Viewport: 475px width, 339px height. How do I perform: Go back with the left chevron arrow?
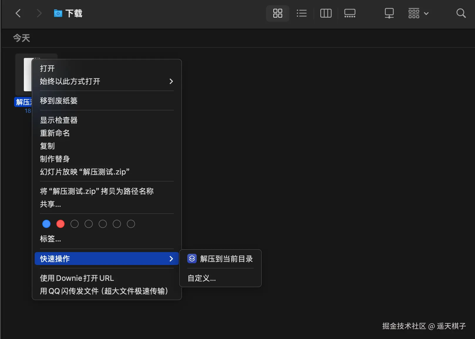click(18, 13)
